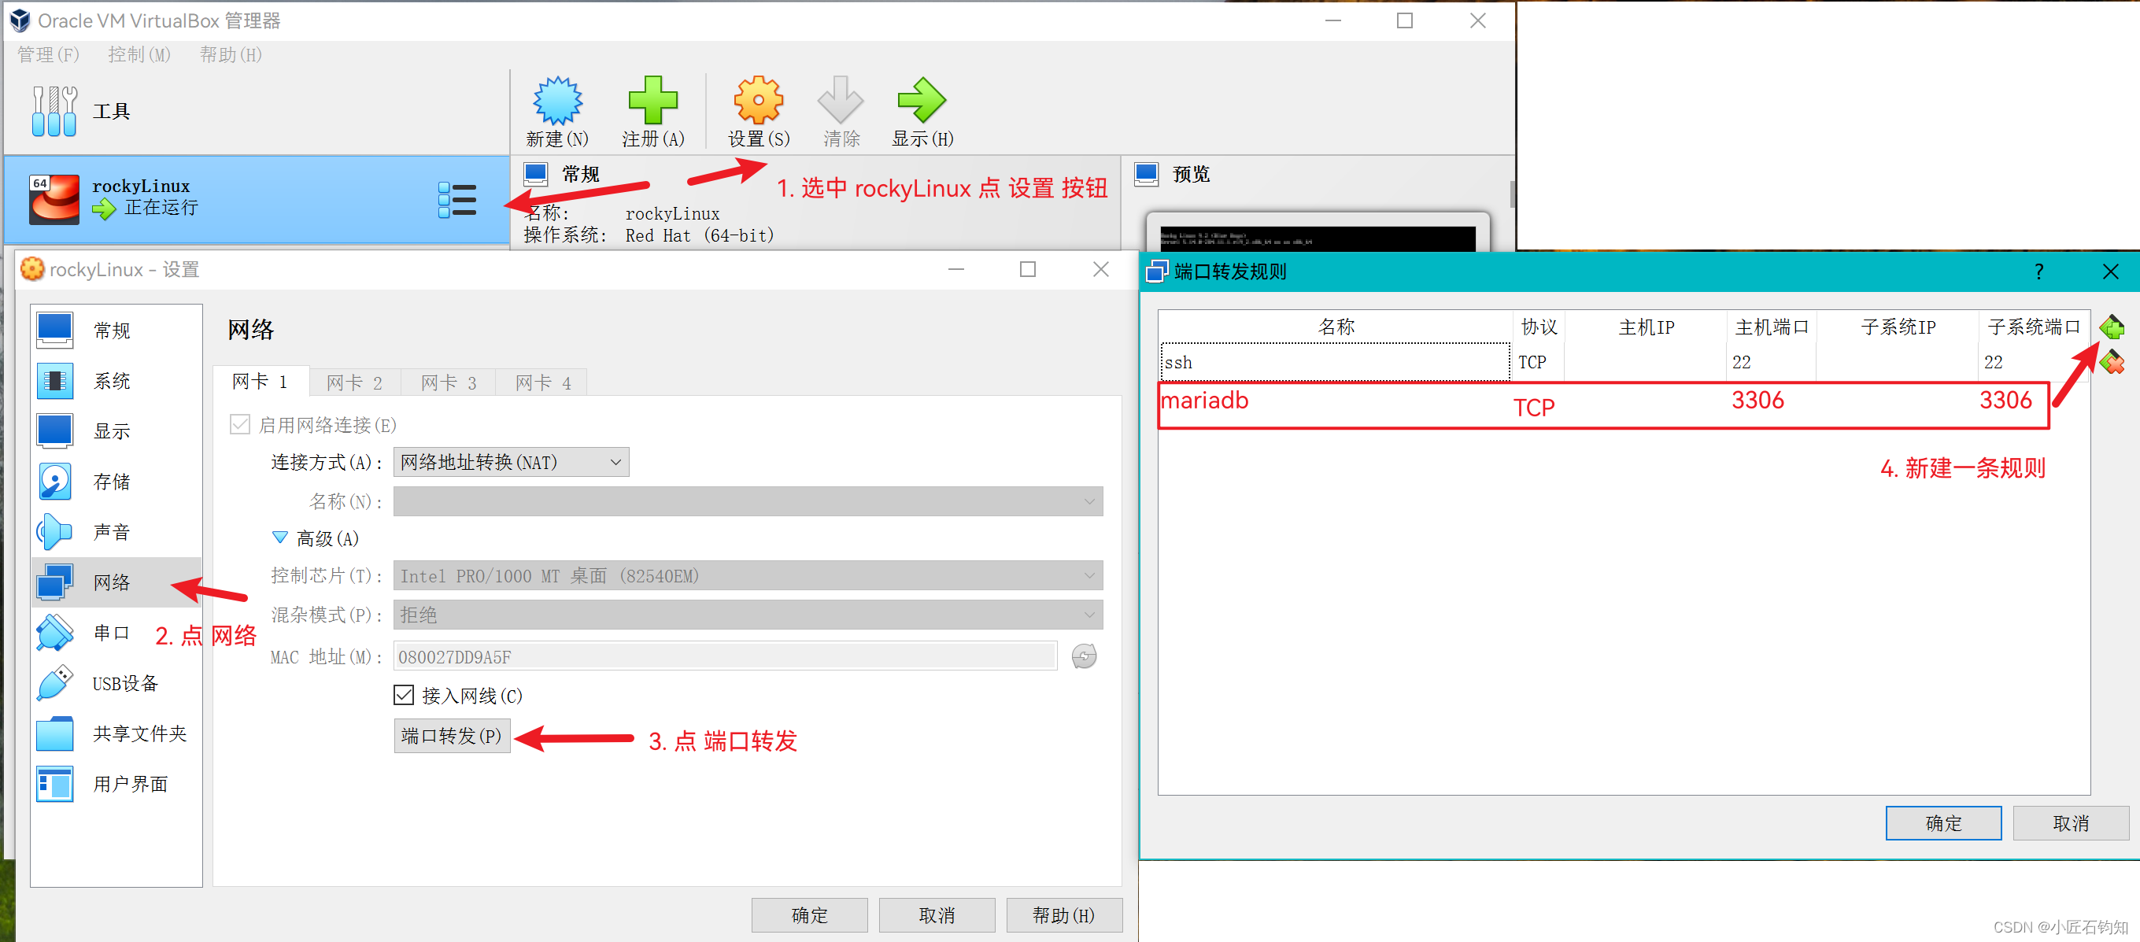This screenshot has height=942, width=2140.
Task: Confirm port forwarding rules with 确定
Action: pyautogui.click(x=1943, y=823)
